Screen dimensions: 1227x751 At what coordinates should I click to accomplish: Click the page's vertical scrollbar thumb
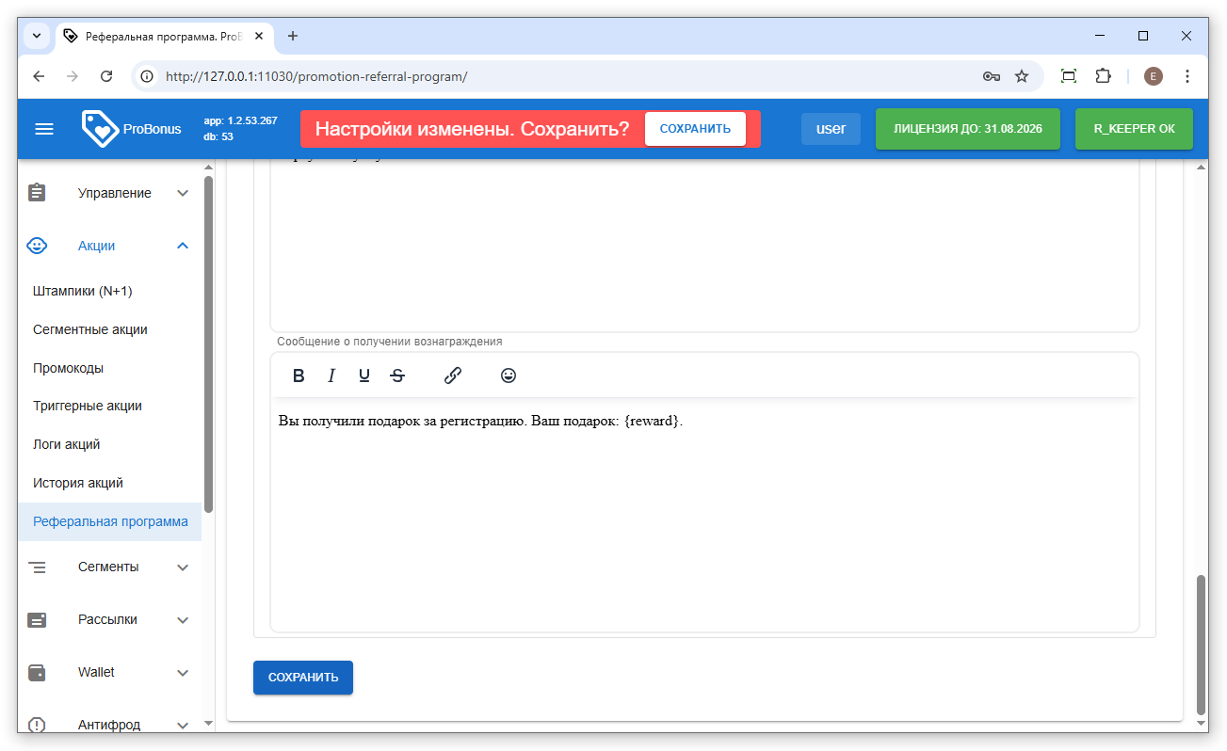(1201, 644)
